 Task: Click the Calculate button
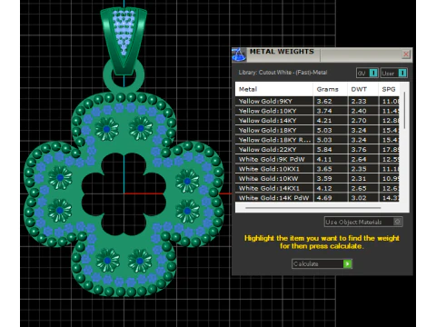pos(322,263)
